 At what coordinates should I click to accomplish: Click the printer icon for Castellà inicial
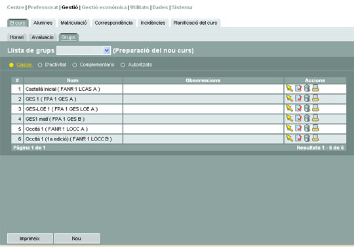(315, 88)
